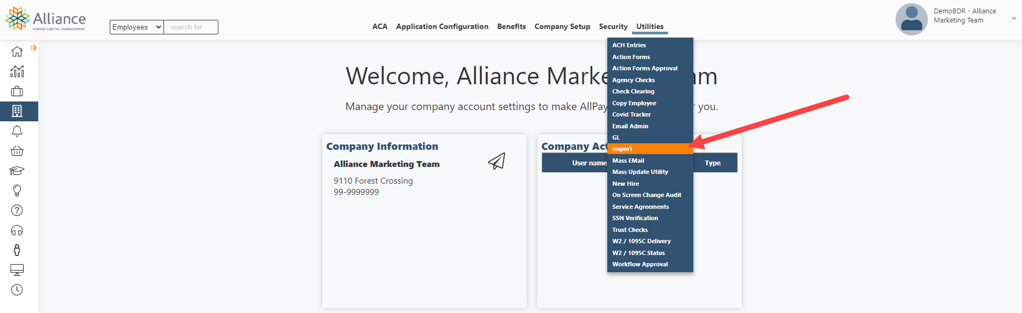Screen dimensions: 1022x313
Task: Open the Company Setup menu
Action: 562,26
